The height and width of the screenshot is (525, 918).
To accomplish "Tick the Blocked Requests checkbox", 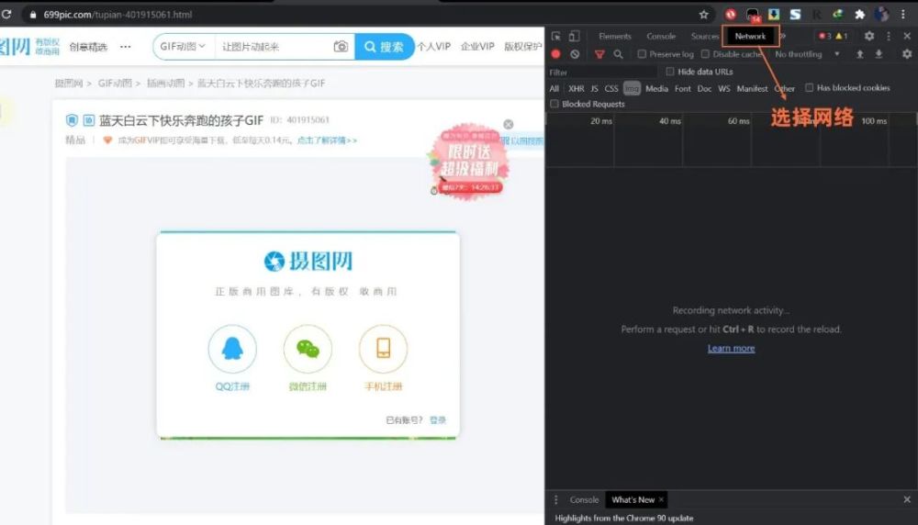I will (554, 105).
